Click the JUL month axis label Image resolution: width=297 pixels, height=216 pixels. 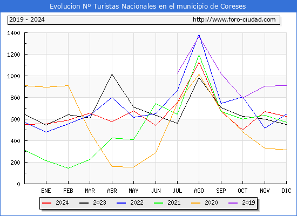coord(177,191)
